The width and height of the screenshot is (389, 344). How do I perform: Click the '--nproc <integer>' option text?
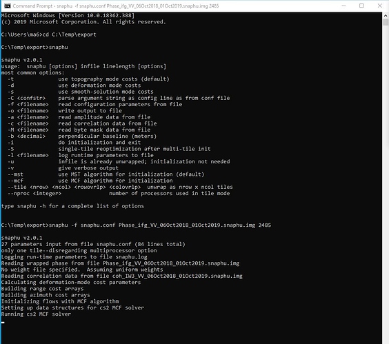[x=34, y=194]
